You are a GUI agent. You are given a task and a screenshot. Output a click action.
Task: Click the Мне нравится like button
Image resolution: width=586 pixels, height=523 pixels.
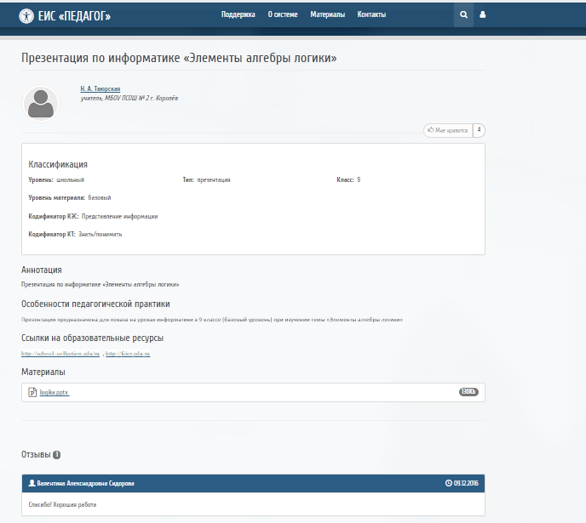(x=448, y=130)
